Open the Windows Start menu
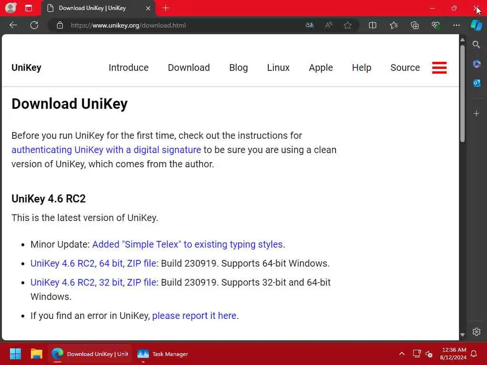Screen dimensions: 487x365 [x=15, y=354]
